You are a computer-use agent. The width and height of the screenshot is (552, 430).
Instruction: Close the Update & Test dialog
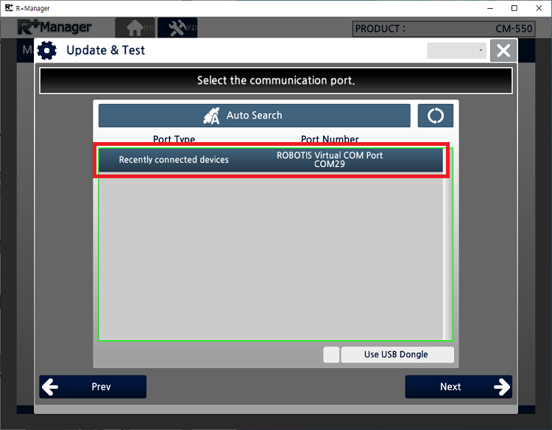click(503, 50)
